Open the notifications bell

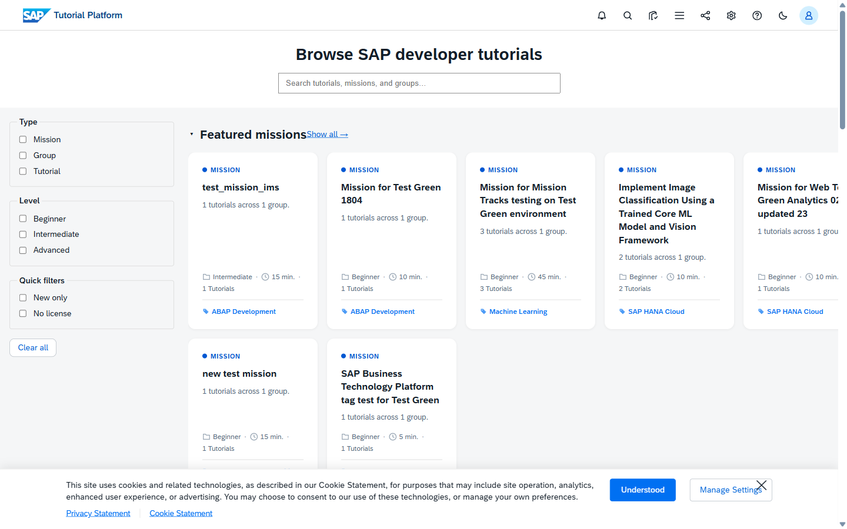(602, 16)
